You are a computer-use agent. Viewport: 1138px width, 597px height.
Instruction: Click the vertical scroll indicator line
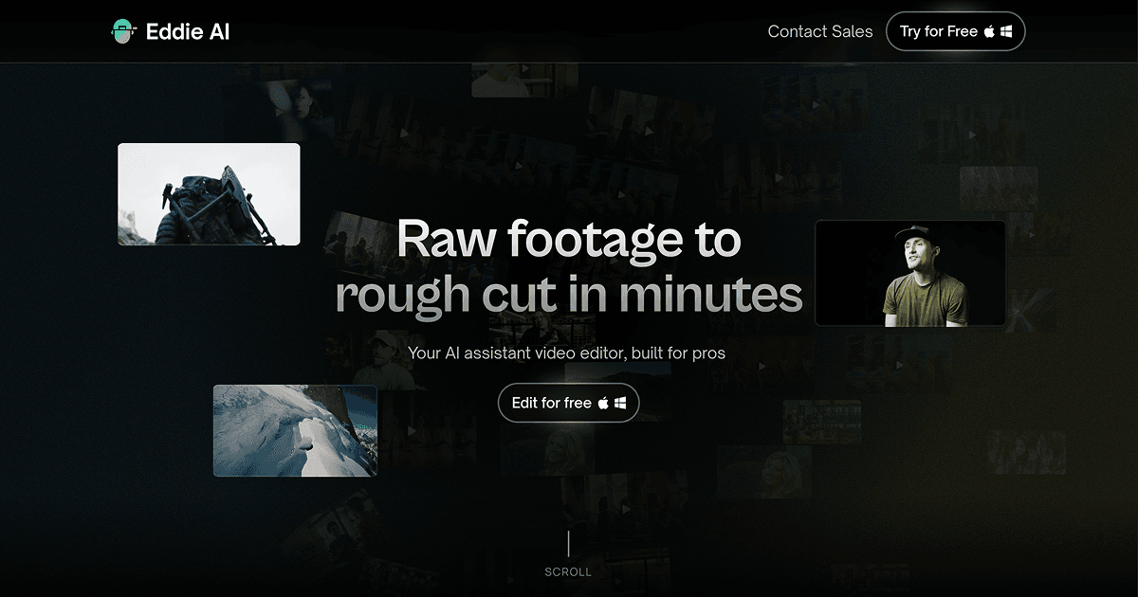(x=568, y=543)
